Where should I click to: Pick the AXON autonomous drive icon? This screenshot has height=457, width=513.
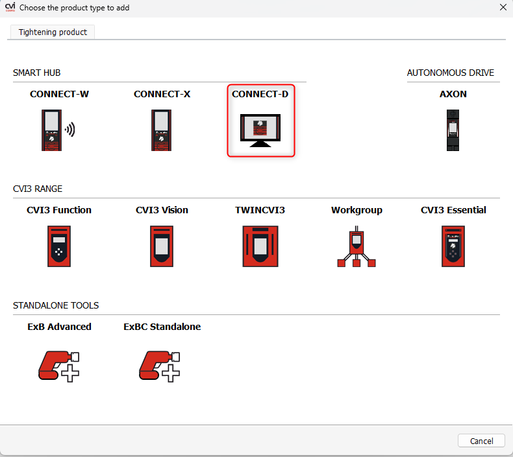(453, 130)
